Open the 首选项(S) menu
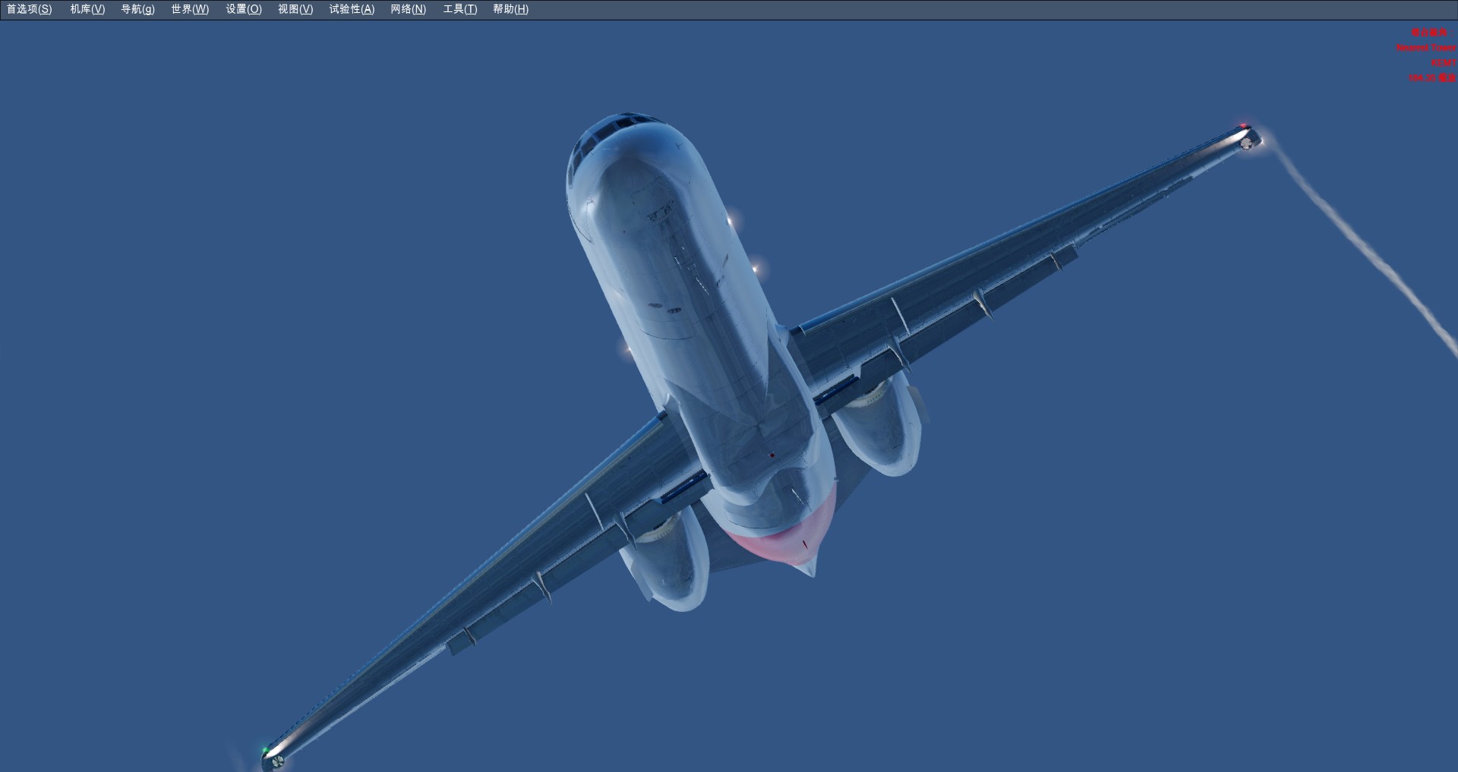Viewport: 1458px width, 772px height. tap(30, 9)
